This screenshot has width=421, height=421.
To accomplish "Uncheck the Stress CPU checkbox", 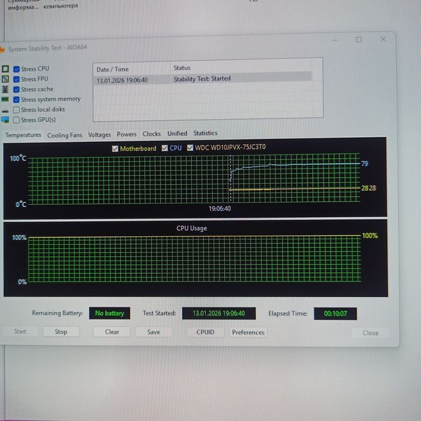I will click(16, 69).
